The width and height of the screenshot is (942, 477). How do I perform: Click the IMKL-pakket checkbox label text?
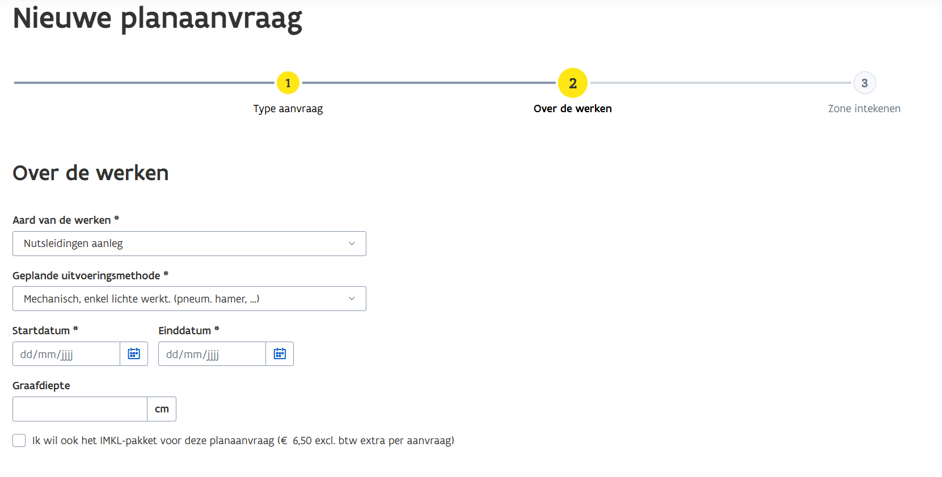tap(243, 441)
